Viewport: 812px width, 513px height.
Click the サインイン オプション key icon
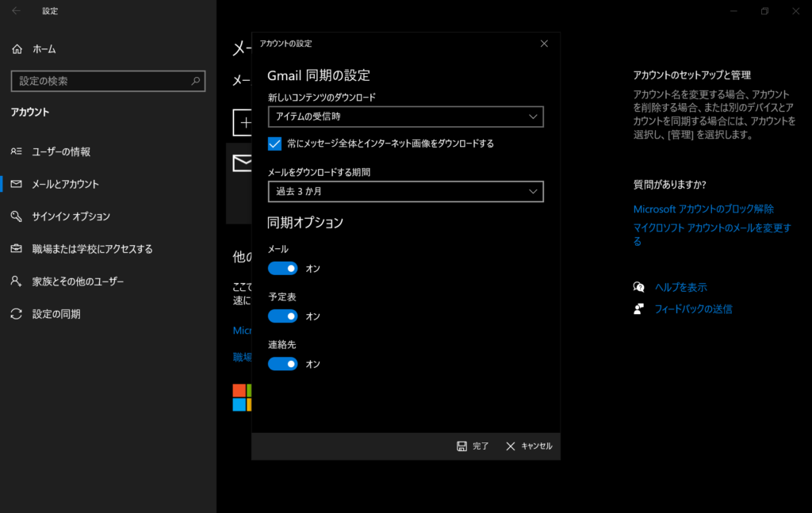pos(17,216)
